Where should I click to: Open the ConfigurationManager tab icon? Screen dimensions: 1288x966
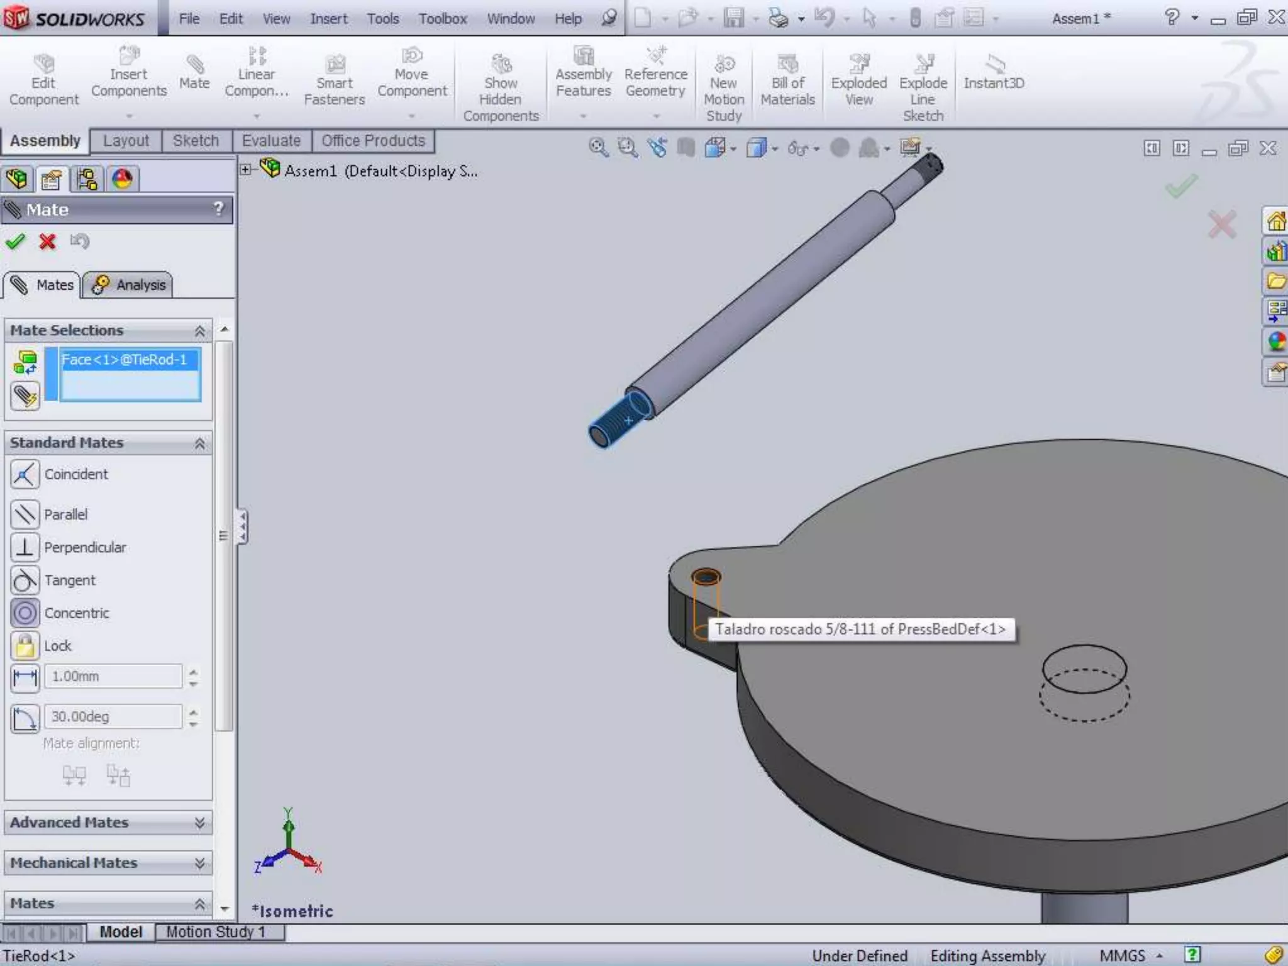(x=87, y=180)
